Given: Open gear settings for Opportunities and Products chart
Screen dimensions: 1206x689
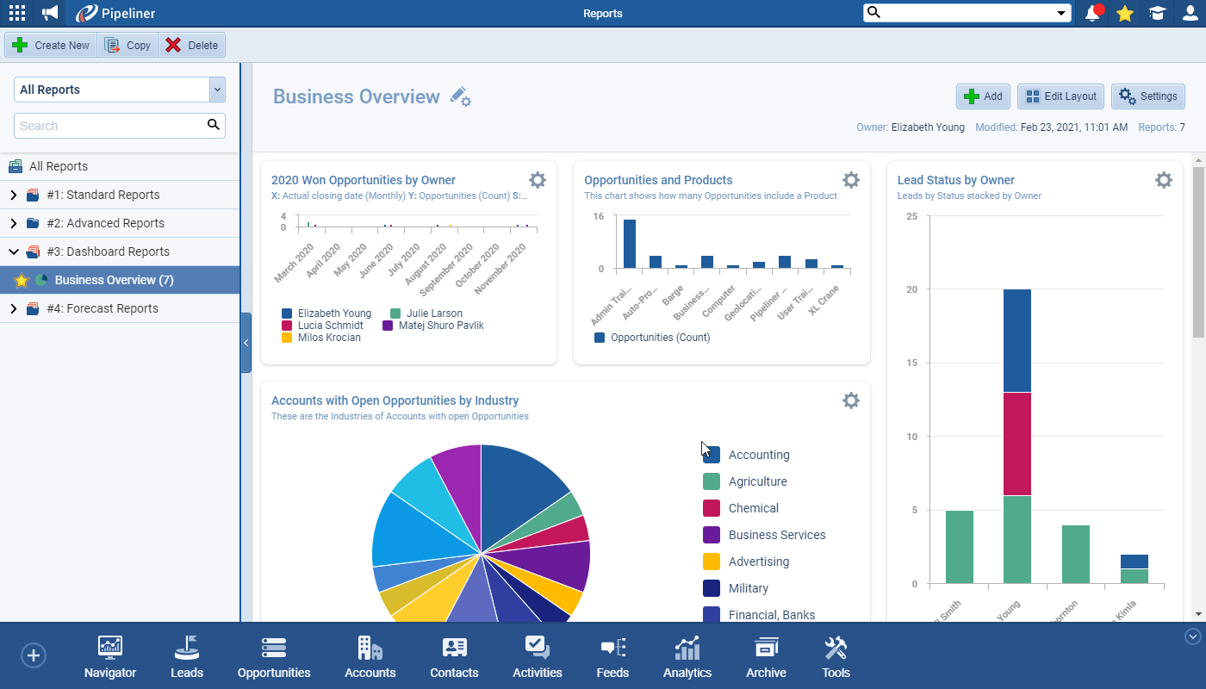Looking at the screenshot, I should click(850, 180).
